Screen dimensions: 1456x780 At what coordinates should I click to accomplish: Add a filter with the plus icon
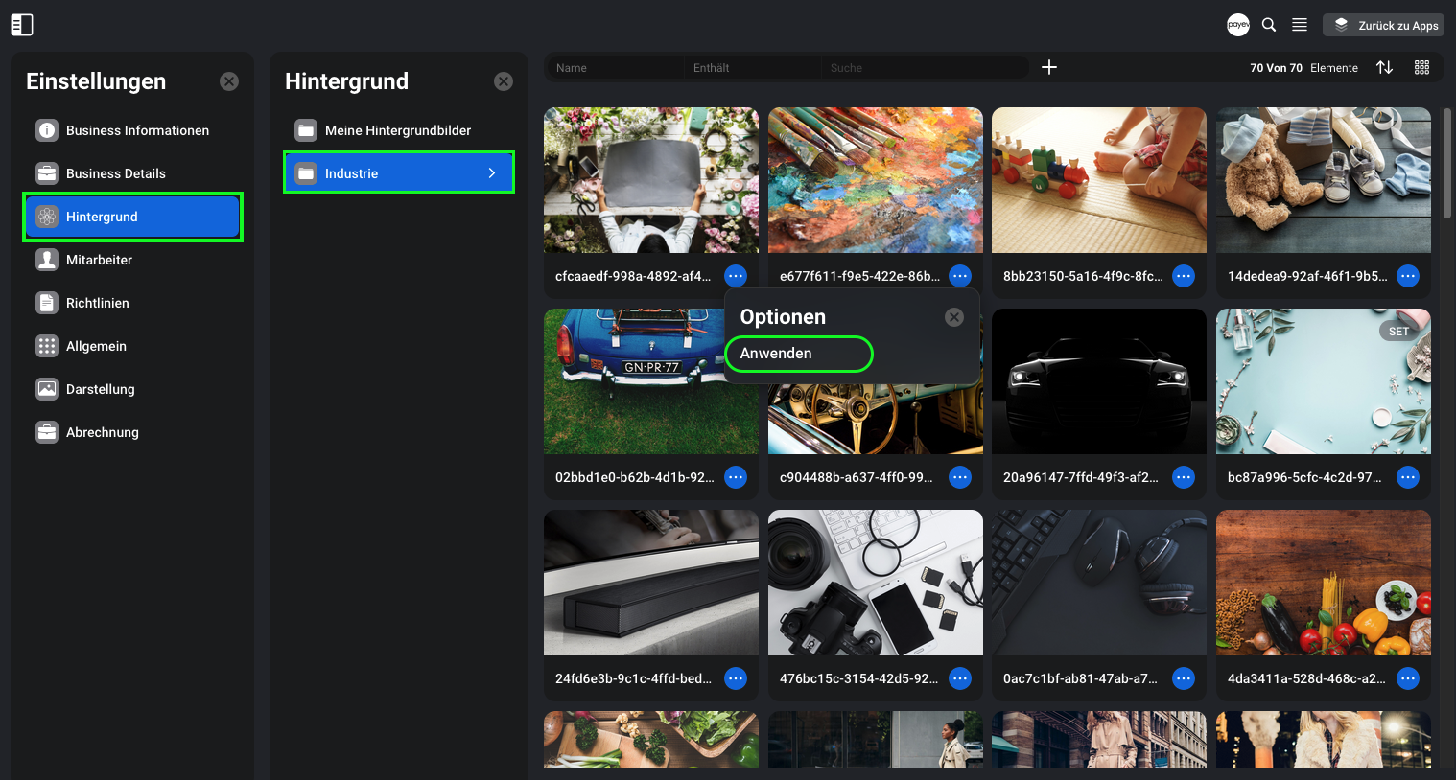1049,67
